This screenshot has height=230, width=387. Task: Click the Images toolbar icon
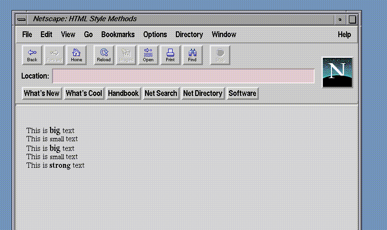pyautogui.click(x=126, y=55)
